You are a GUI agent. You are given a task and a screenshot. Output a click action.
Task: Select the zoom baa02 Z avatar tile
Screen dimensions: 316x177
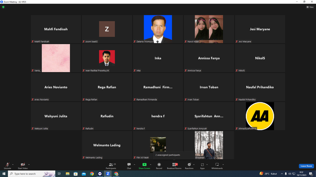point(107,29)
